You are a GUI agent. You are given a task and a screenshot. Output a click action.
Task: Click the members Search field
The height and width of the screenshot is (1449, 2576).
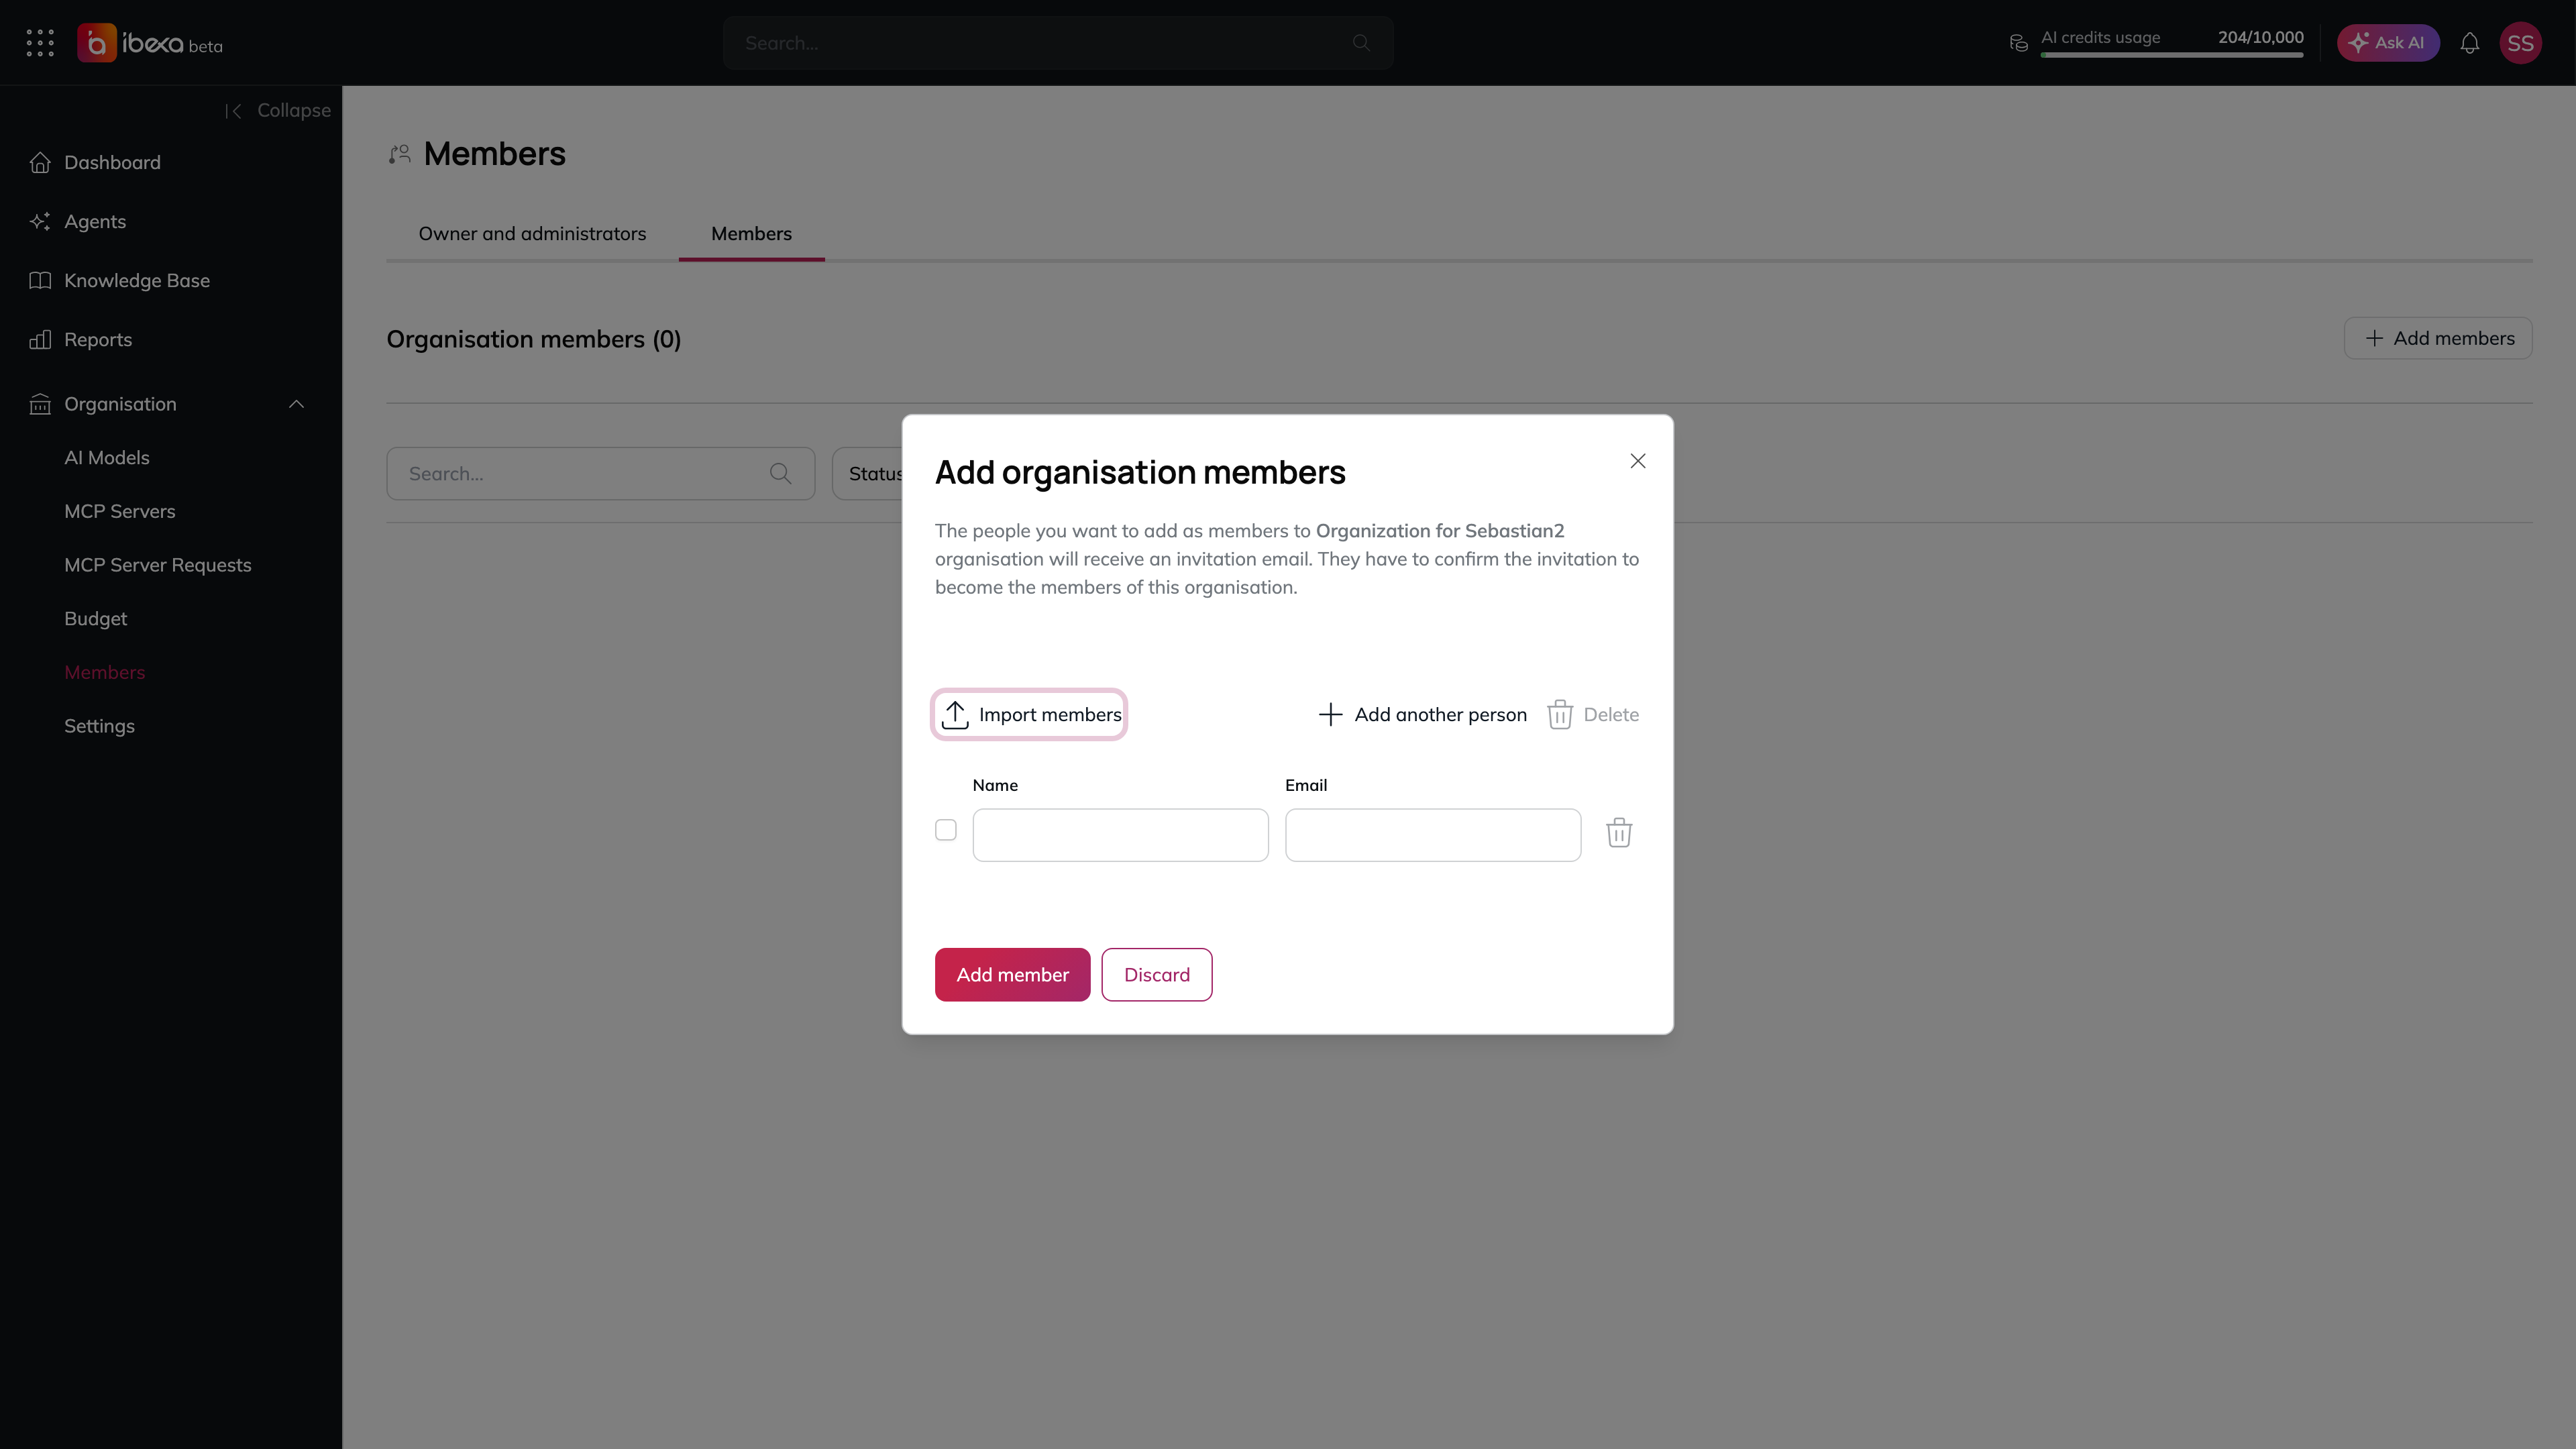pyautogui.click(x=601, y=474)
